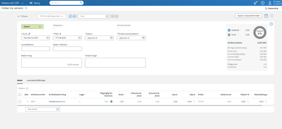Click the Antal column header
The height and width of the screenshot is (129, 282).
pos(121,94)
